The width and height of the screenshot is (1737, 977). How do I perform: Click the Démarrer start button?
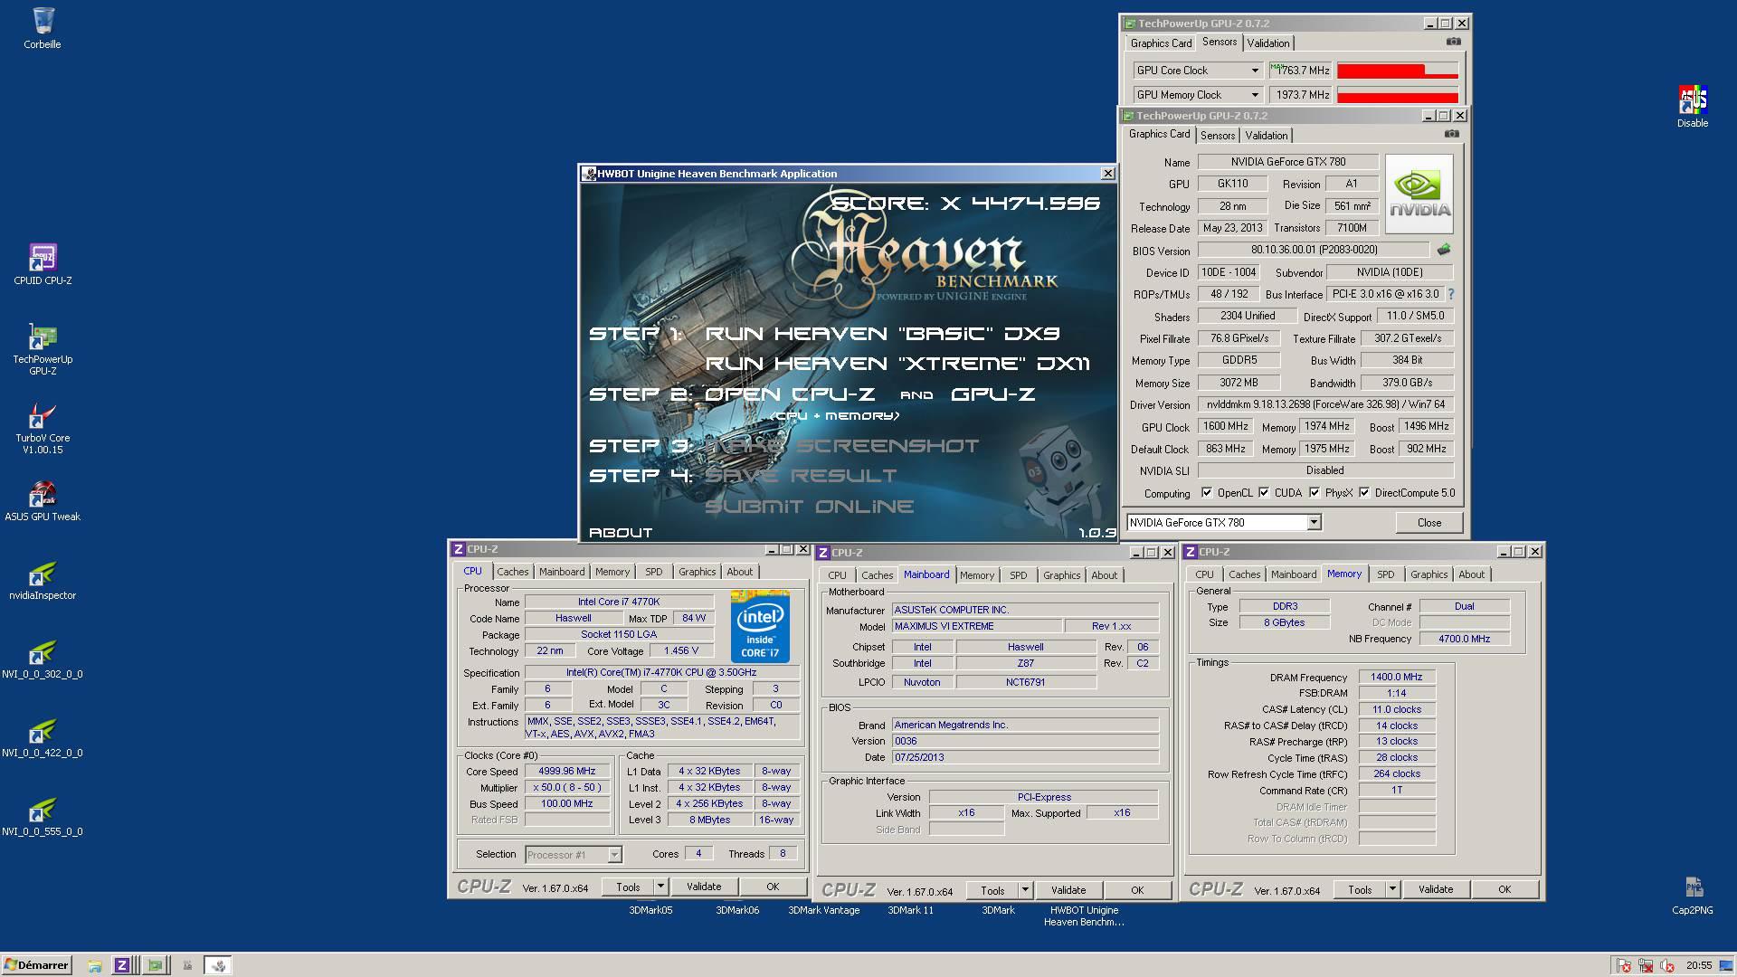point(36,965)
